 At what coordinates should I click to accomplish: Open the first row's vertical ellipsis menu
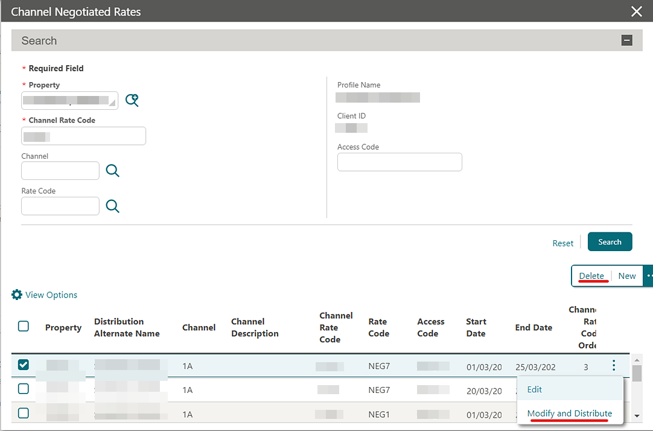coord(614,365)
